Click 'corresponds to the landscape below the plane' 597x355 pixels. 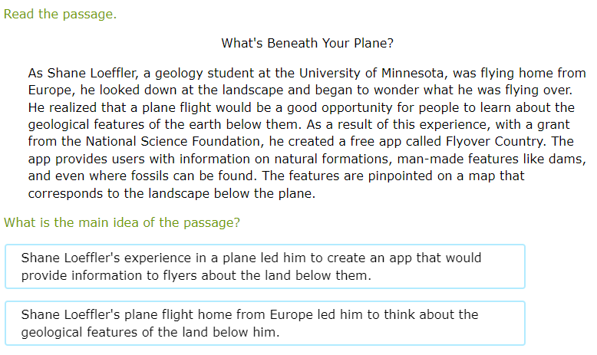click(x=171, y=193)
